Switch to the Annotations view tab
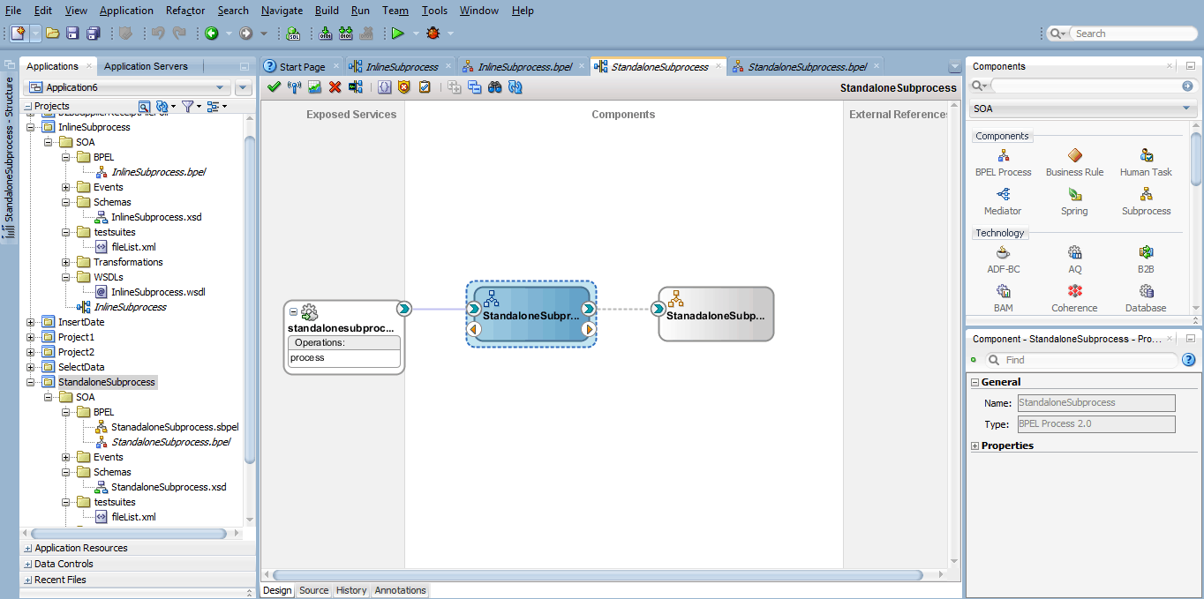This screenshot has height=599, width=1204. point(400,590)
